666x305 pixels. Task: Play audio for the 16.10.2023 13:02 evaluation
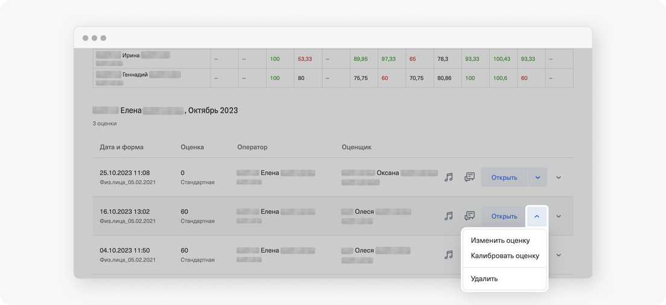(449, 216)
